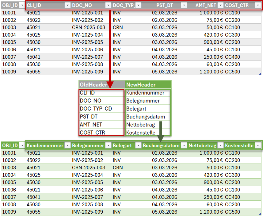Open the Kostenstelle filter dropdown
The height and width of the screenshot is (217, 263).
[257, 145]
